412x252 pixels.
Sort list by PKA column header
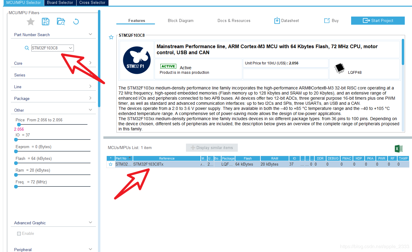point(370,158)
